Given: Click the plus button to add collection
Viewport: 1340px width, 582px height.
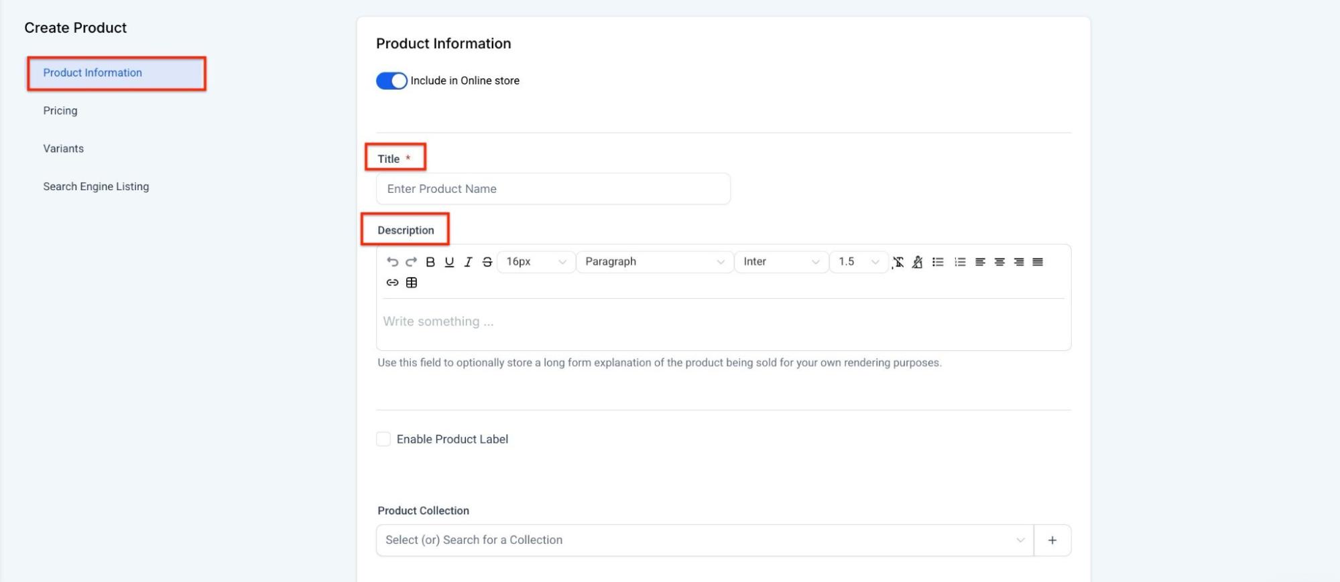Looking at the screenshot, I should [1052, 540].
